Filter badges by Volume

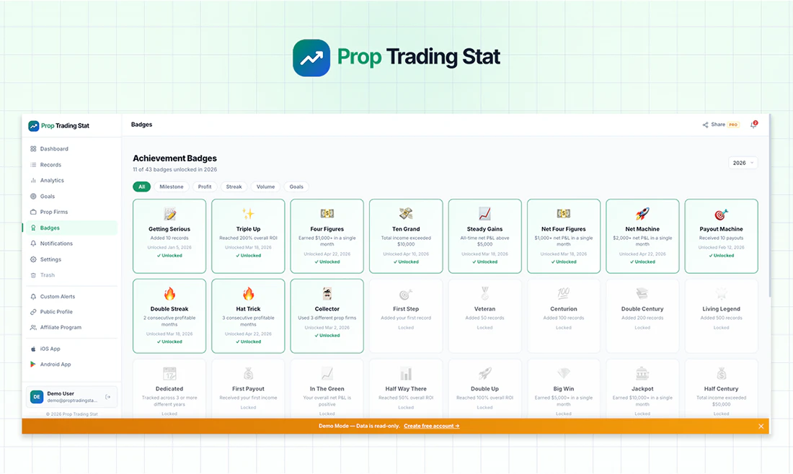(265, 187)
